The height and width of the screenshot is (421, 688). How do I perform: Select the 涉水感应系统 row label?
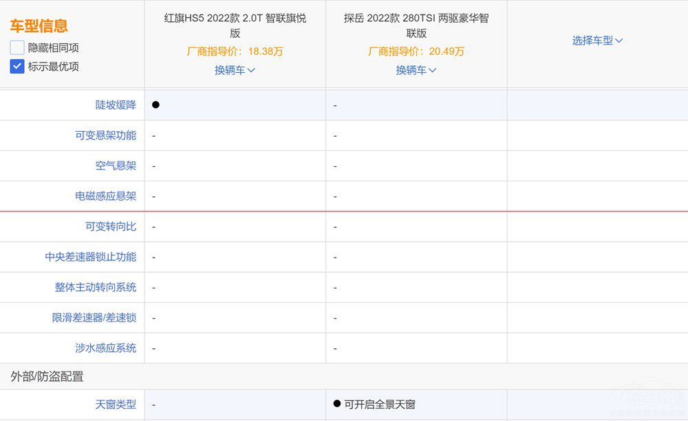click(x=105, y=348)
